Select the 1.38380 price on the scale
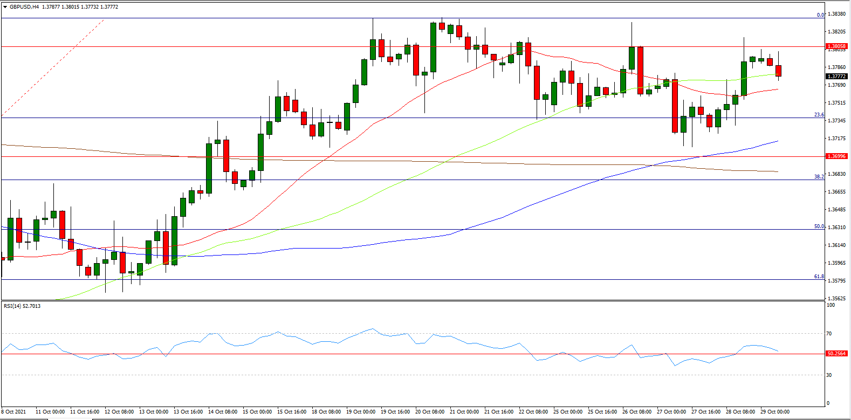Screen dimensions: 851x420 coord(837,14)
